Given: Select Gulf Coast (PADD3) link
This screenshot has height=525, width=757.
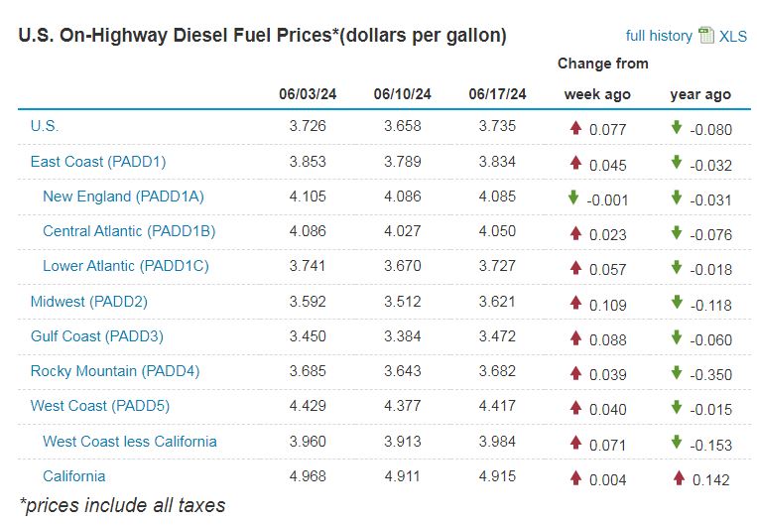Looking at the screenshot, I should click(97, 336).
